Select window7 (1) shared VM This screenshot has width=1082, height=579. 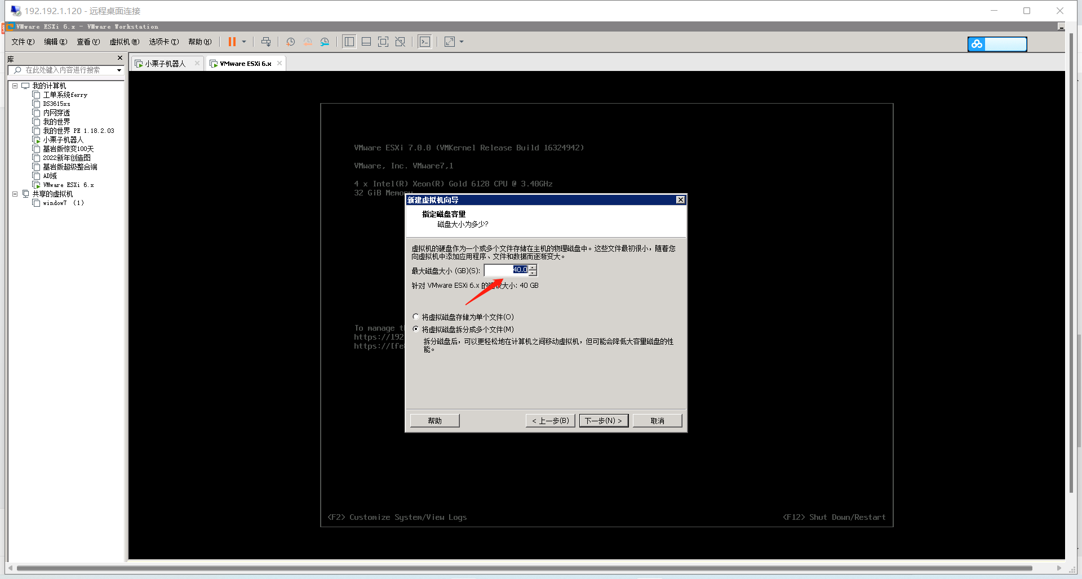pyautogui.click(x=63, y=203)
